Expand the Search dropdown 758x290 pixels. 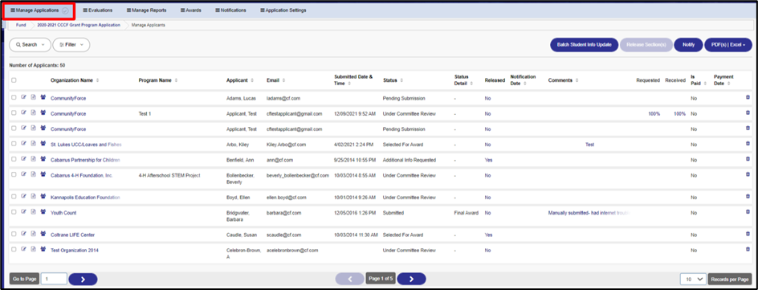(30, 44)
